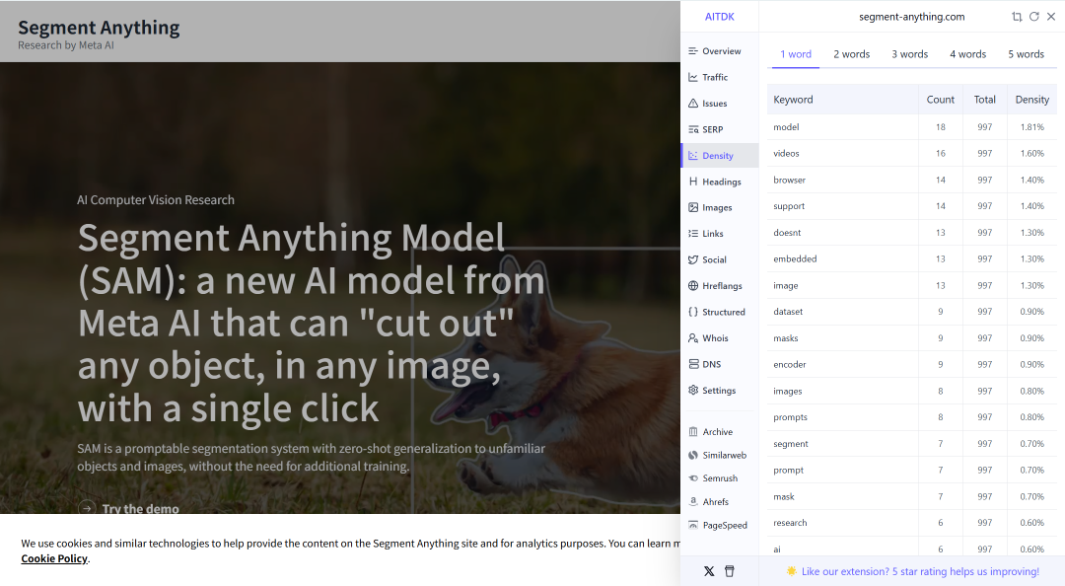Open the Hreflangs section
1065x586 pixels.
(x=715, y=285)
